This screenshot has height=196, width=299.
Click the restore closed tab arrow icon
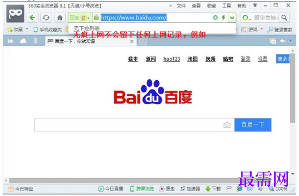coord(283,41)
